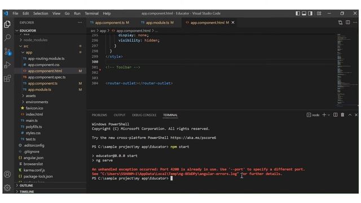Viewport: 361px width, 203px height.
Task: Follow the https://aka.ms/pscore6 terminal link
Action: coord(193,138)
